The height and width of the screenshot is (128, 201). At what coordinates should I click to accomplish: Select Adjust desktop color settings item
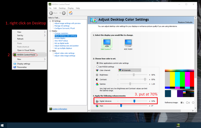66,36
